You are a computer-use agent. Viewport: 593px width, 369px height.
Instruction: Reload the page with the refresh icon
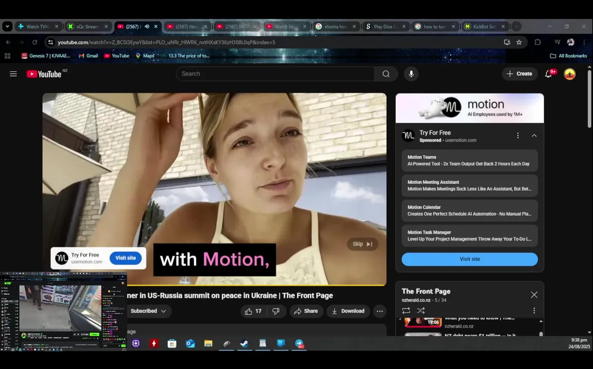click(34, 42)
